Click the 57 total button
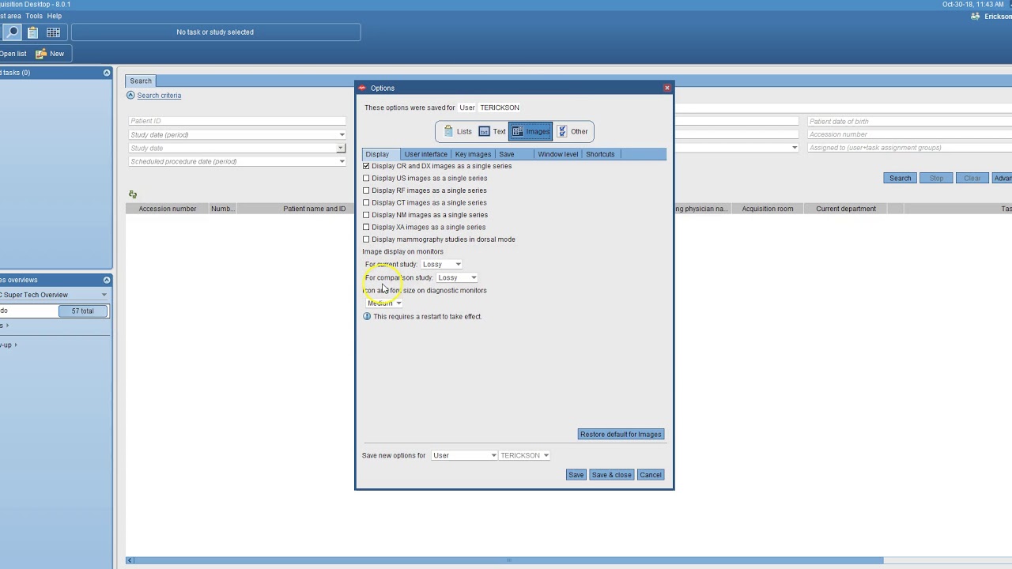Screen dimensions: 1012x569 pos(82,311)
